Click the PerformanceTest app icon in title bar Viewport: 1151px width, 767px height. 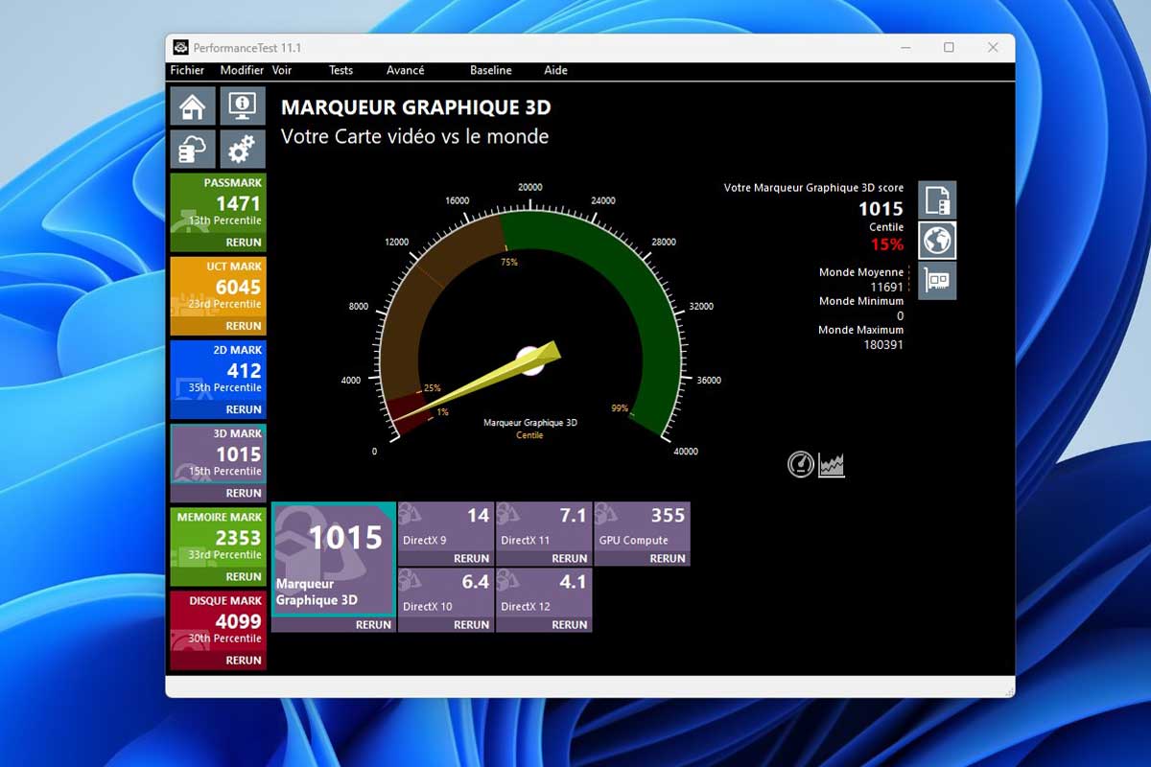point(180,47)
